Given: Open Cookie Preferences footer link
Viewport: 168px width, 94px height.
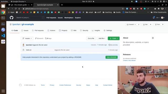Looking at the screenshot, I should click(65, 85).
